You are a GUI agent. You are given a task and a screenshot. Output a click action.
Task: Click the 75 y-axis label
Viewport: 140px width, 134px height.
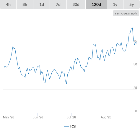[135, 41]
